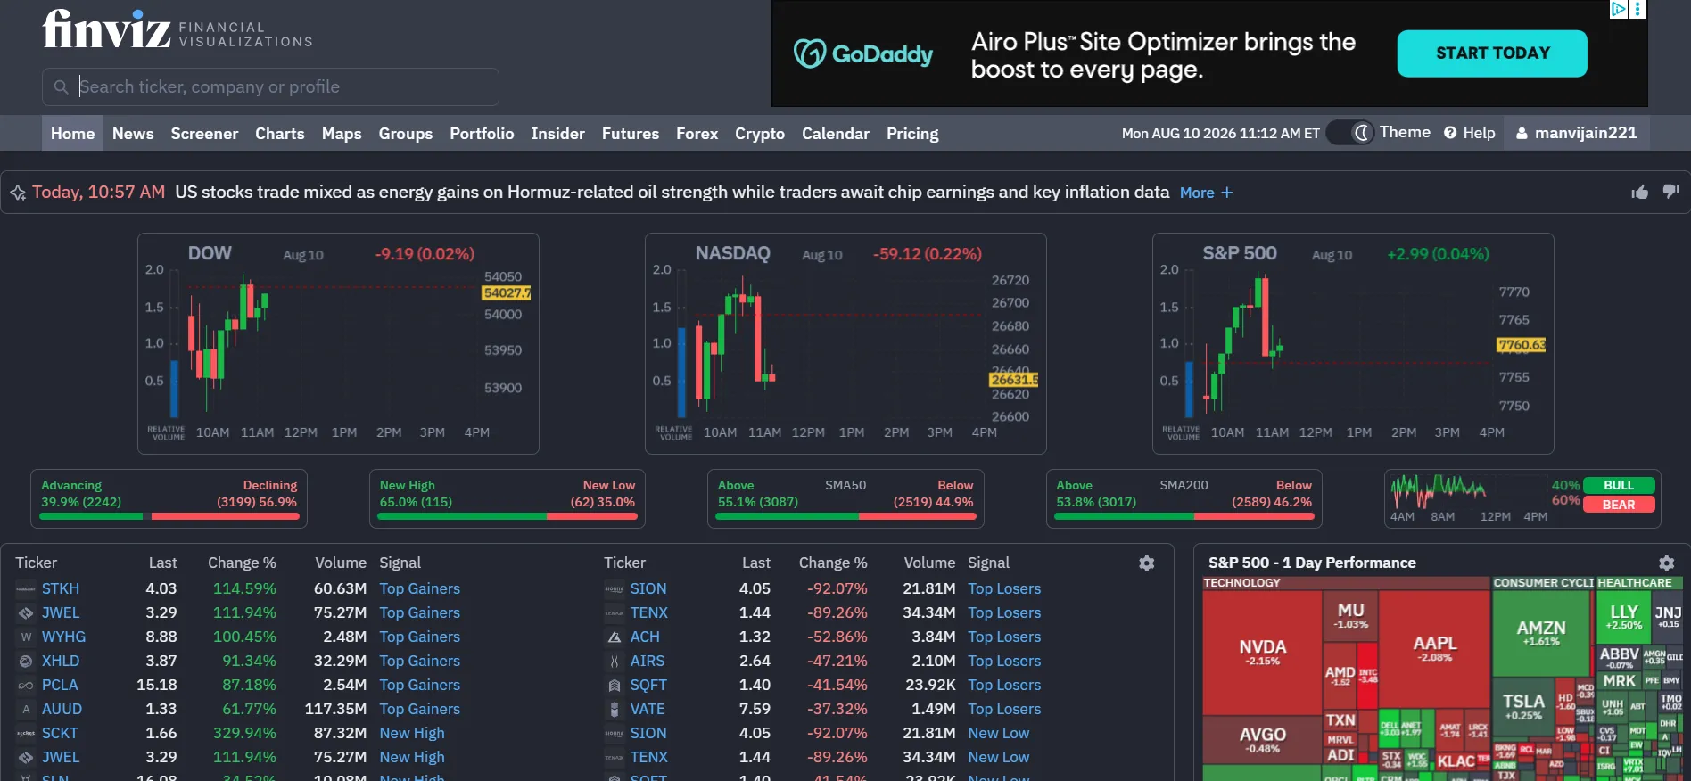Click the Change % column header in gainers table
The width and height of the screenshot is (1691, 781).
(242, 563)
